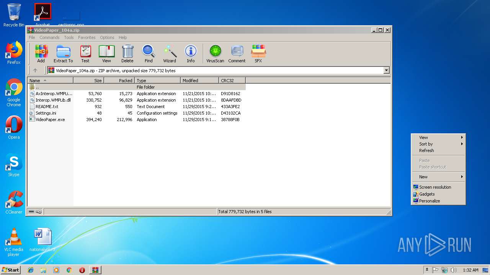
Task: Click the Add toolbar icon in WinRAR
Action: (x=41, y=54)
